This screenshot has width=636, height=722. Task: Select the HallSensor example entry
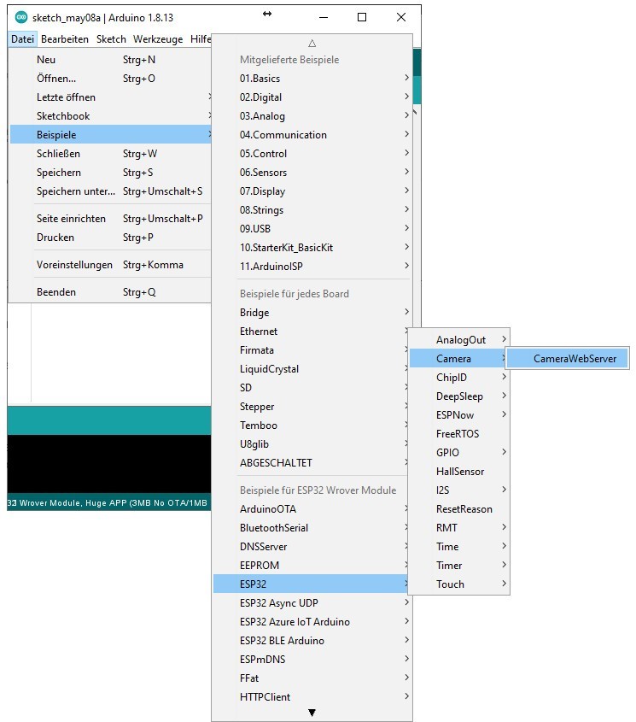pyautogui.click(x=459, y=472)
